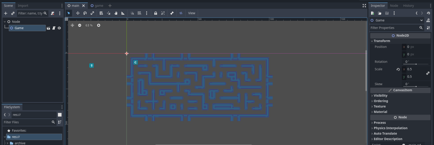434x145 pixels.
Task: Open Game node's scene in editor icon
Action: coord(48,28)
